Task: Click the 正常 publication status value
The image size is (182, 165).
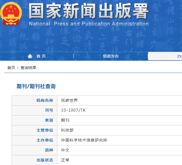Action: pyautogui.click(x=65, y=160)
